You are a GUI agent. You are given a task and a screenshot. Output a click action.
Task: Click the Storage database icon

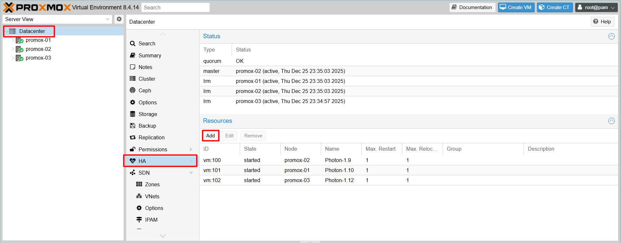tap(132, 114)
